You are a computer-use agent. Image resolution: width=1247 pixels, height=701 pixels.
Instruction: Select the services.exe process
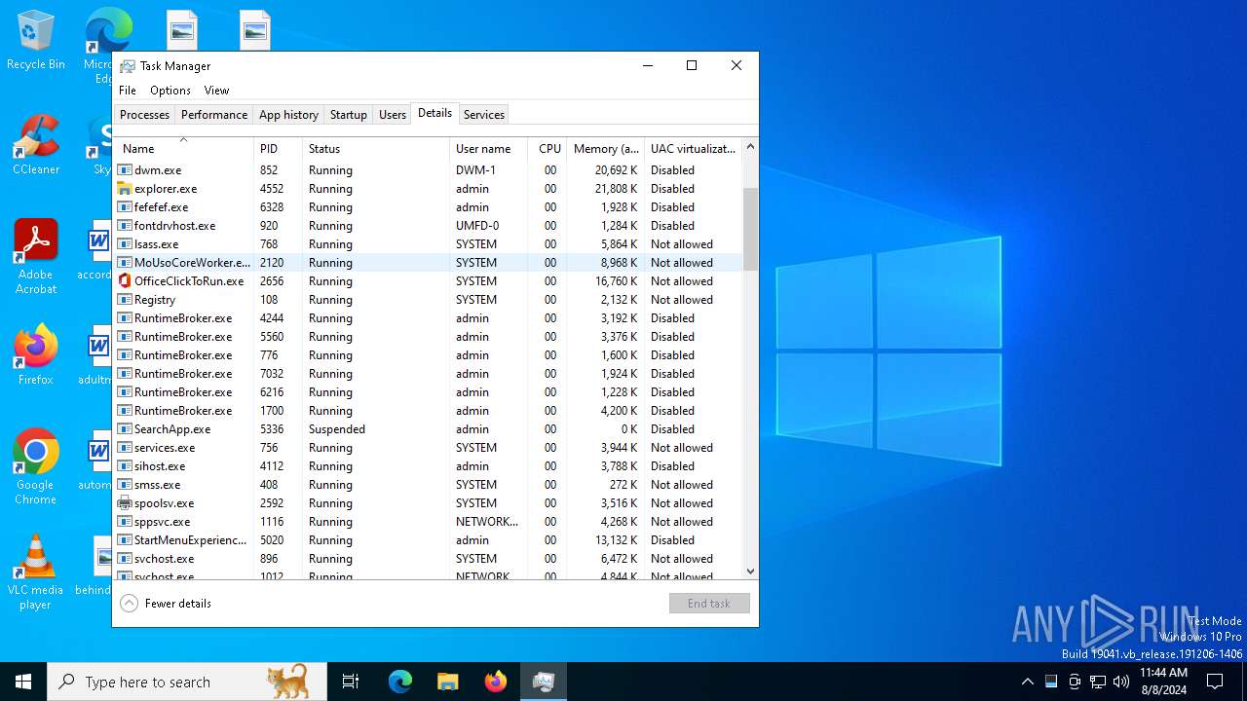(x=428, y=448)
